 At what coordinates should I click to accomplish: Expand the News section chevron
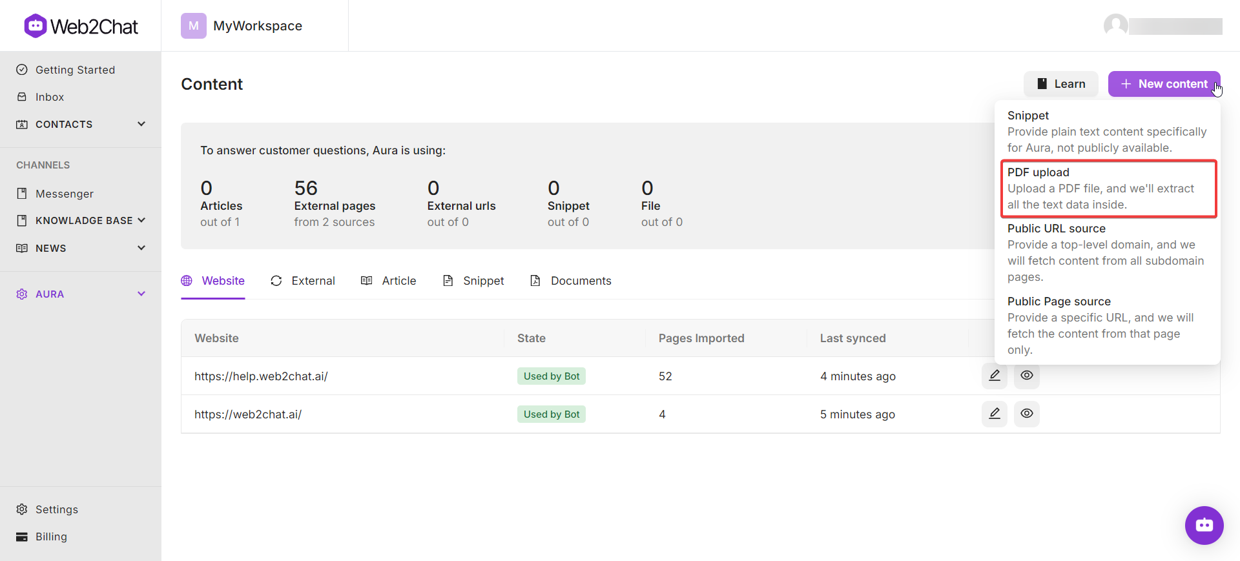pos(141,248)
